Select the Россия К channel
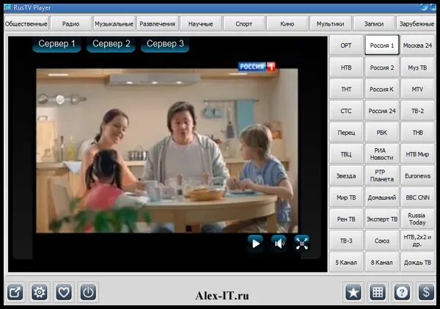 click(x=382, y=89)
